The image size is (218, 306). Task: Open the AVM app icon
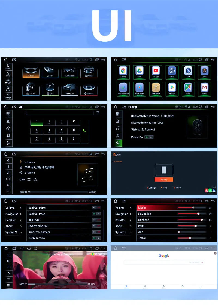(188, 72)
